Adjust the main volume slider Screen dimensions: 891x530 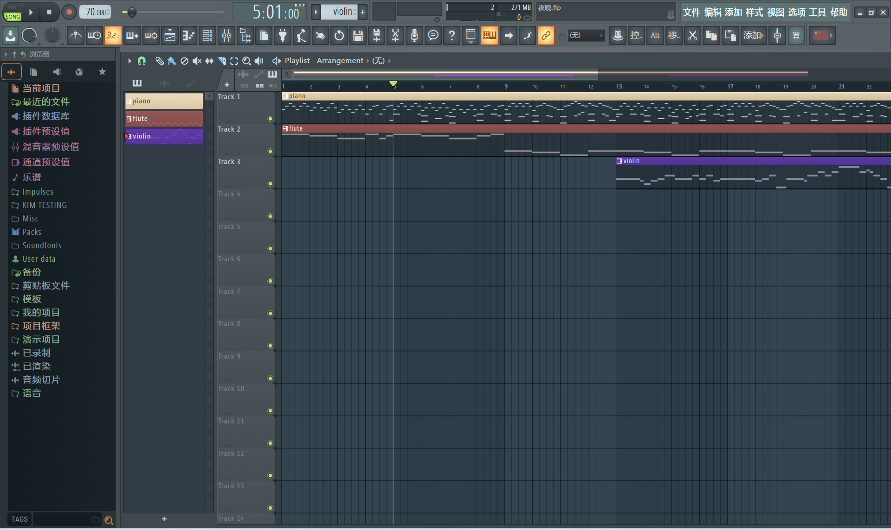132,13
